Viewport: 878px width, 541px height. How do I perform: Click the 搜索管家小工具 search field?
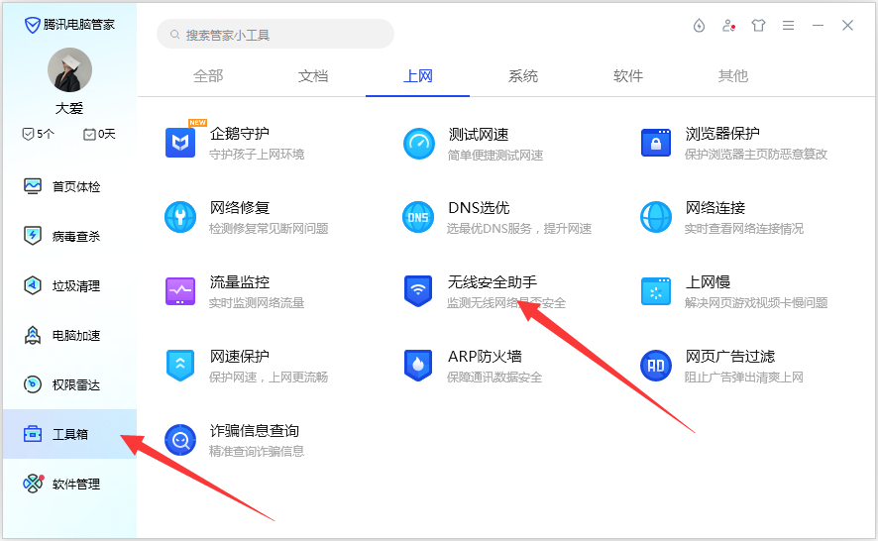pyautogui.click(x=274, y=35)
